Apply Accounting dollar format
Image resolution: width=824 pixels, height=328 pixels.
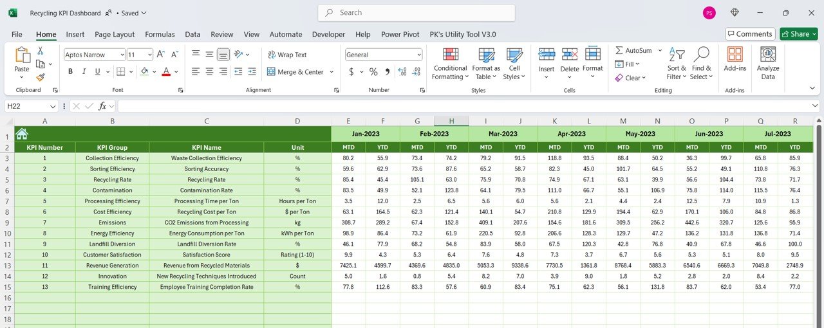(x=351, y=71)
